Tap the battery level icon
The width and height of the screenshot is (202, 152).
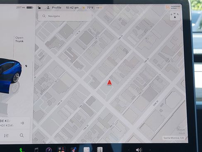[x=29, y=7]
